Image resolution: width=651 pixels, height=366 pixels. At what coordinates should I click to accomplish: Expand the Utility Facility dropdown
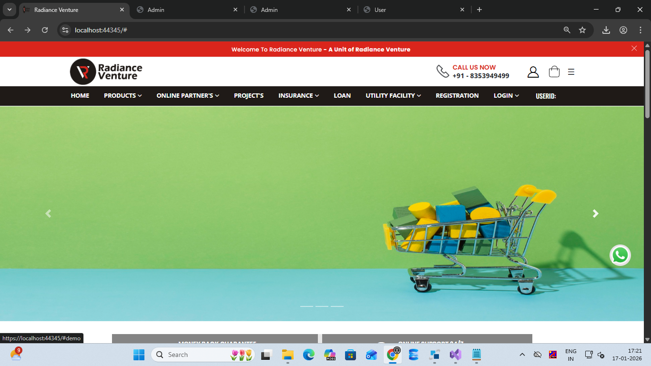click(393, 96)
